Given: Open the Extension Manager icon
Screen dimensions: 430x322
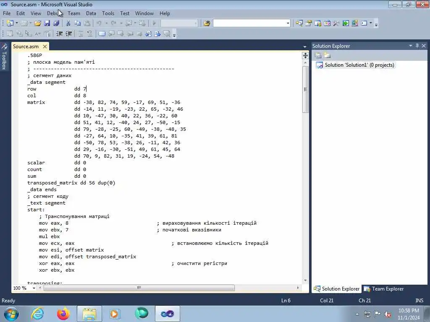Looking at the screenshot, I should click(x=354, y=23).
